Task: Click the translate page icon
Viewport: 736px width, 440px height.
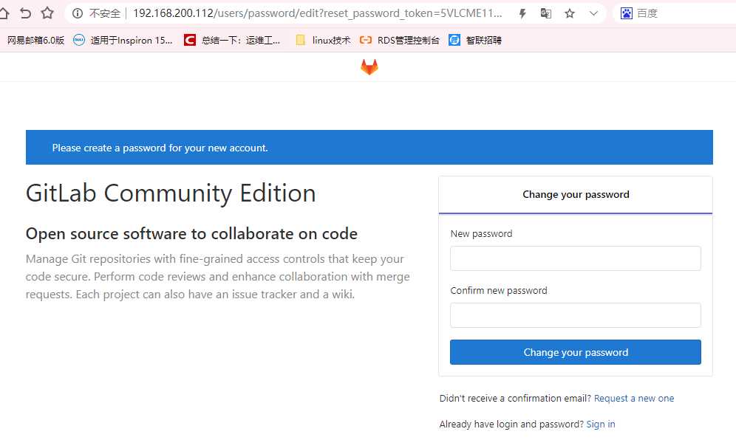Action: tap(546, 13)
